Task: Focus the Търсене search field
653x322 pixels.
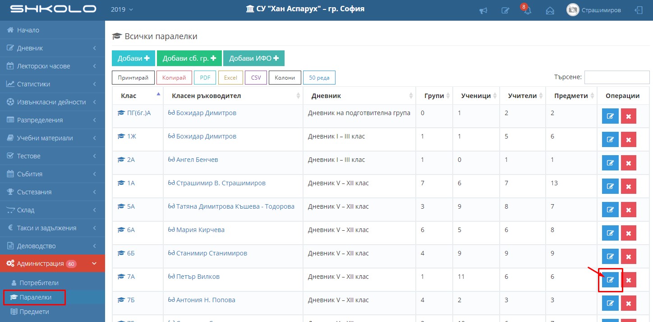Action: (x=617, y=77)
